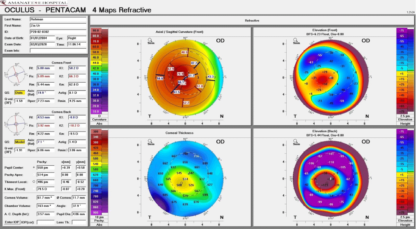Click the Cornea Volume value 61.7 mm³

point(45,198)
